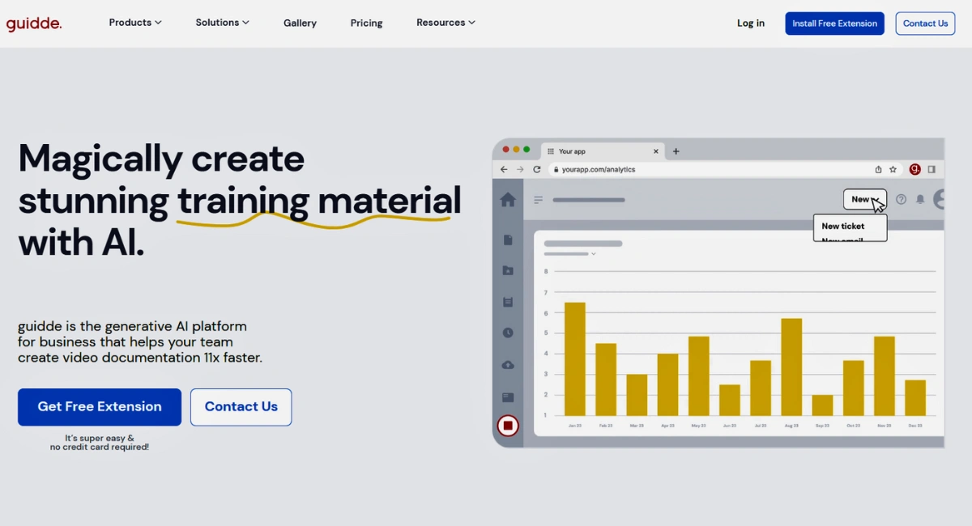Open the Resources dropdown
The image size is (972, 526).
tap(446, 23)
